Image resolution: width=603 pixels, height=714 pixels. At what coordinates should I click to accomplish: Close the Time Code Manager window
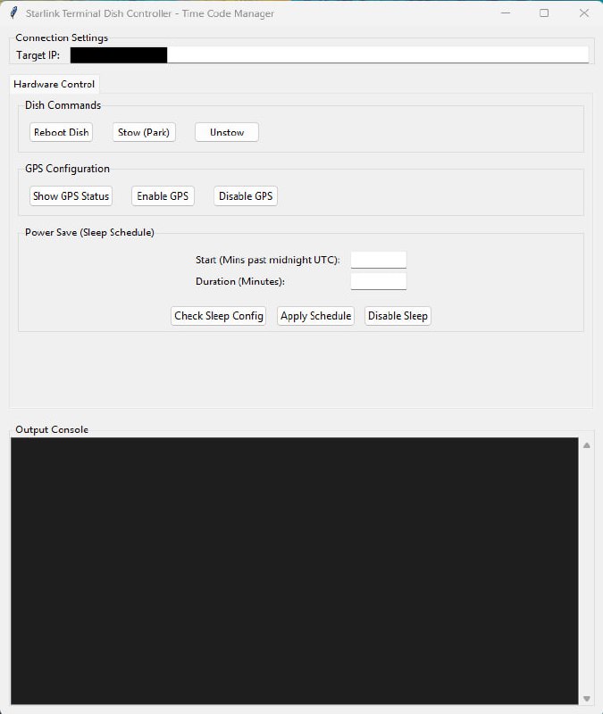click(583, 13)
